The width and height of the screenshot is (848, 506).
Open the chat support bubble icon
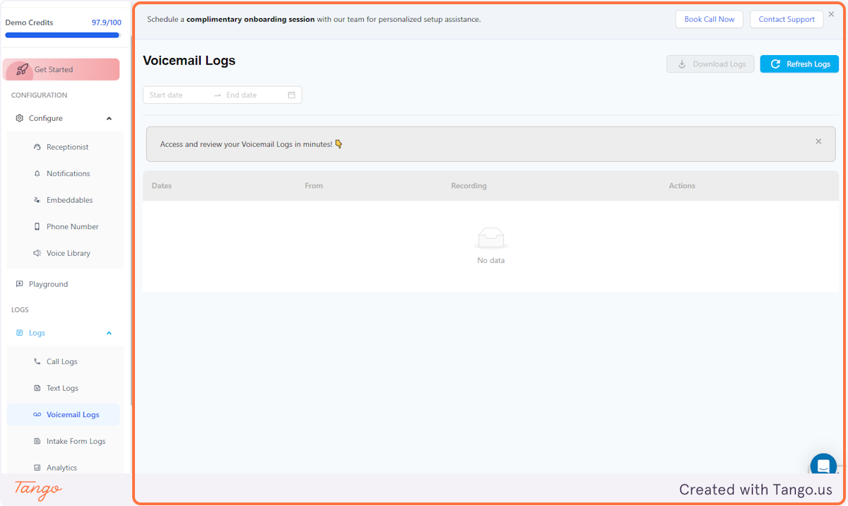click(823, 465)
